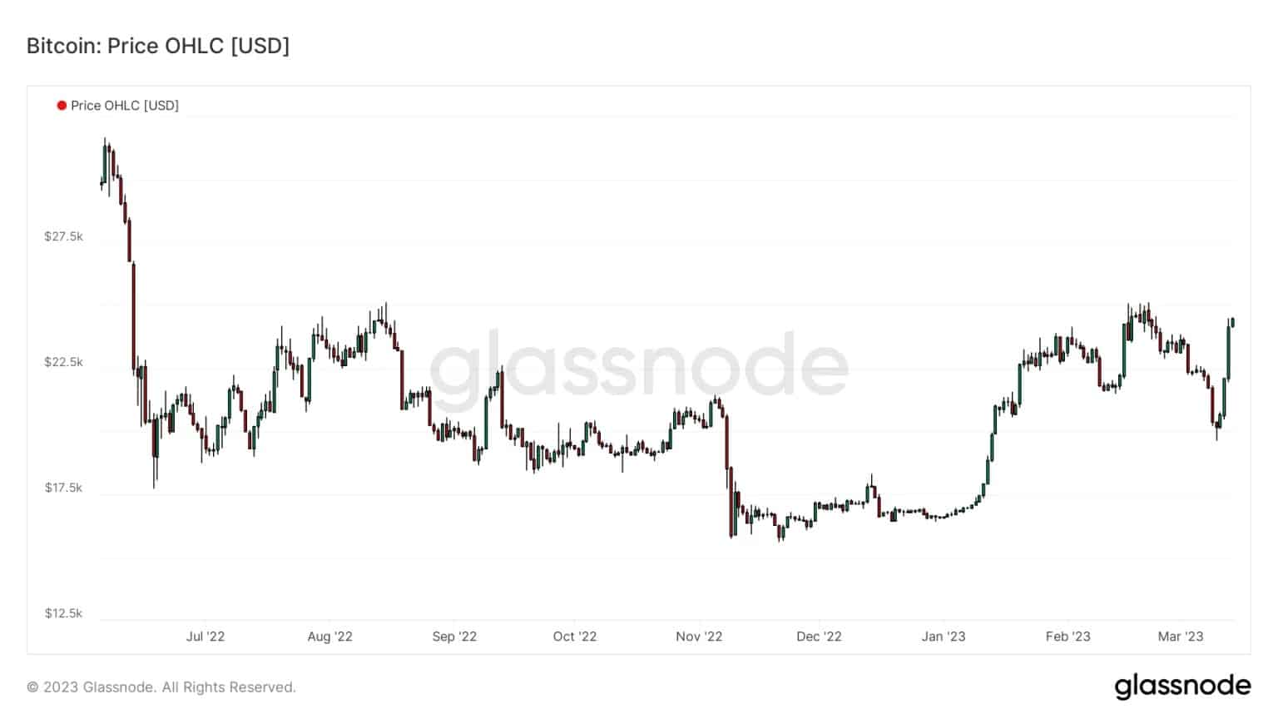This screenshot has width=1278, height=719.
Task: Click the last green candlestick in March
Action: tap(1232, 322)
